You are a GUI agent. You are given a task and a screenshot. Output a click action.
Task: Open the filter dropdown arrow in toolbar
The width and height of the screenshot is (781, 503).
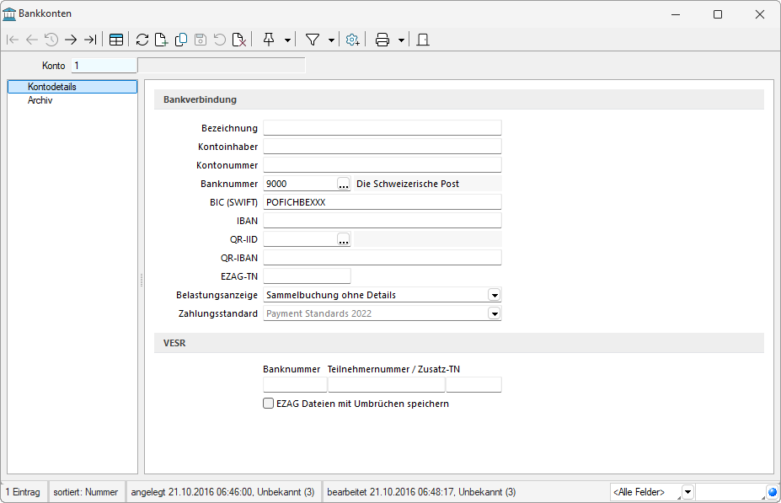click(331, 40)
